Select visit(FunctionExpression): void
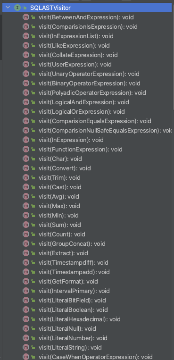The height and width of the screenshot is (360, 174). [x=80, y=149]
